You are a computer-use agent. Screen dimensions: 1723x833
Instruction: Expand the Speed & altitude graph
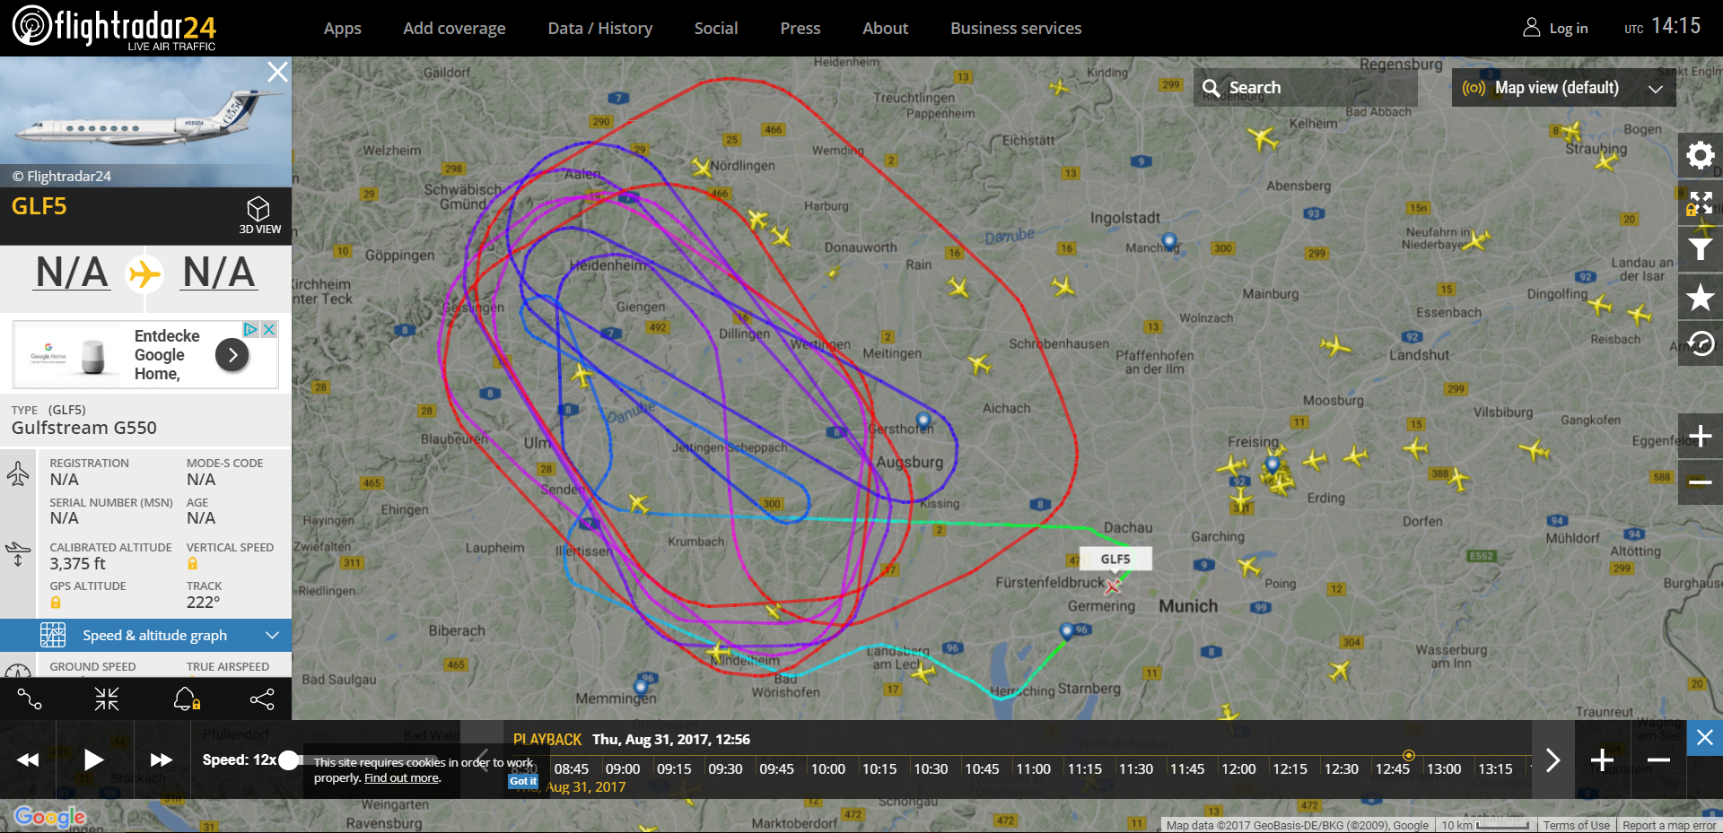[x=145, y=635]
